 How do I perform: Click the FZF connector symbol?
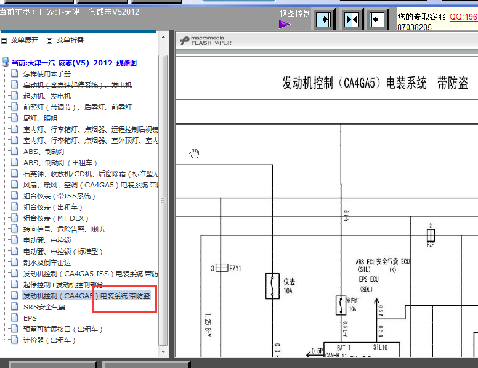point(431,235)
